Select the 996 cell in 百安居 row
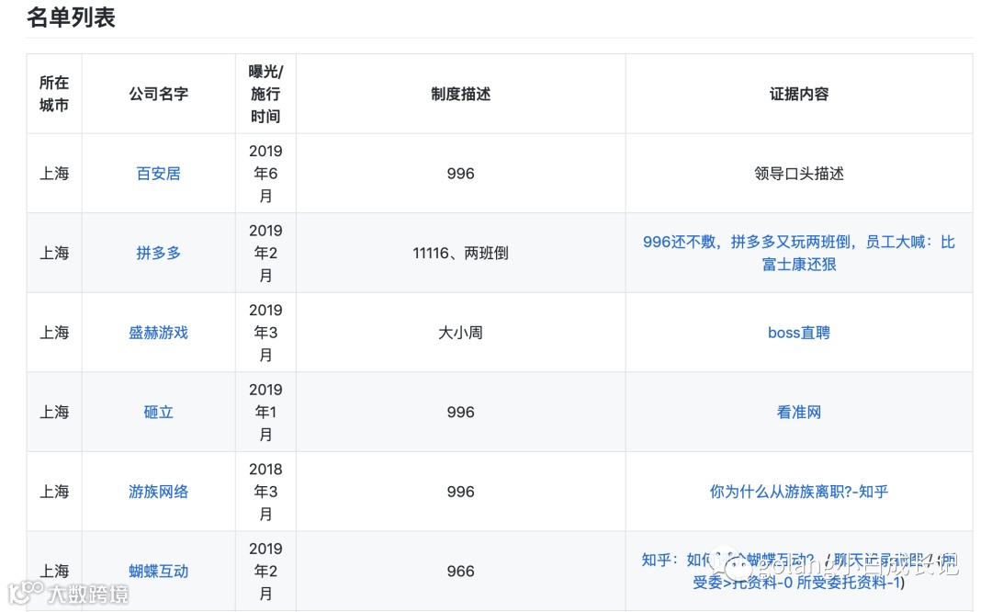Image resolution: width=992 pixels, height=612 pixels. (x=460, y=174)
